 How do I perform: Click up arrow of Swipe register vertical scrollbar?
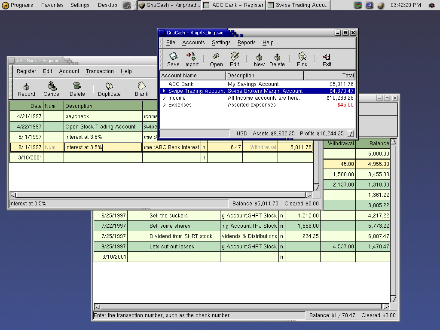pyautogui.click(x=394, y=142)
